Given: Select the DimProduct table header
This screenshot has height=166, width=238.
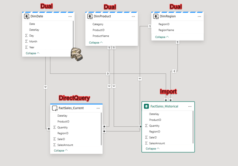Looking at the screenshot, I should 112,17.
